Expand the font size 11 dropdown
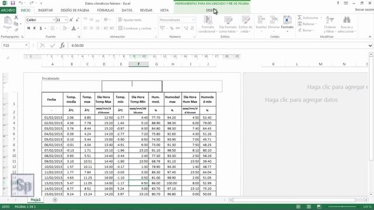 (66, 20)
